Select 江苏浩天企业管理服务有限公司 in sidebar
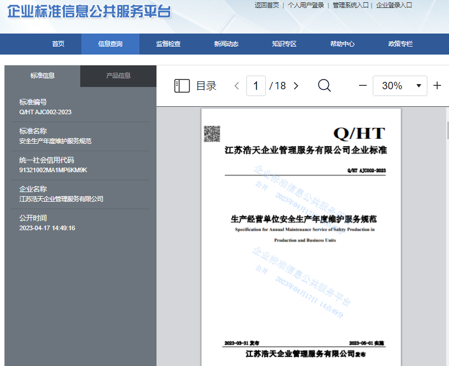449x366 pixels. 61,199
